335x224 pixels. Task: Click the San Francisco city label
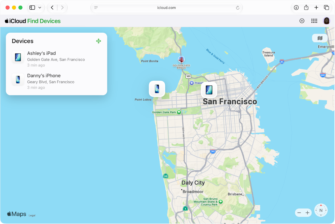coord(230,102)
